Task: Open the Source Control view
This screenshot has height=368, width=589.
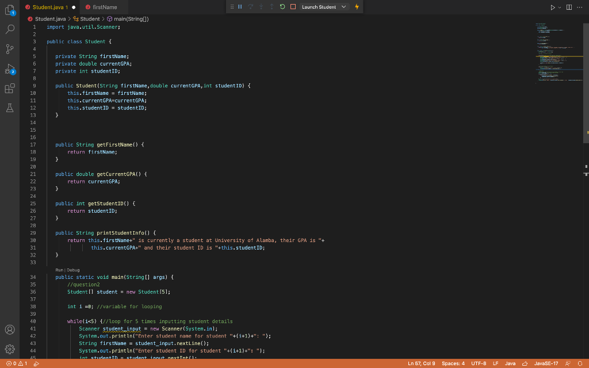Action: tap(9, 49)
